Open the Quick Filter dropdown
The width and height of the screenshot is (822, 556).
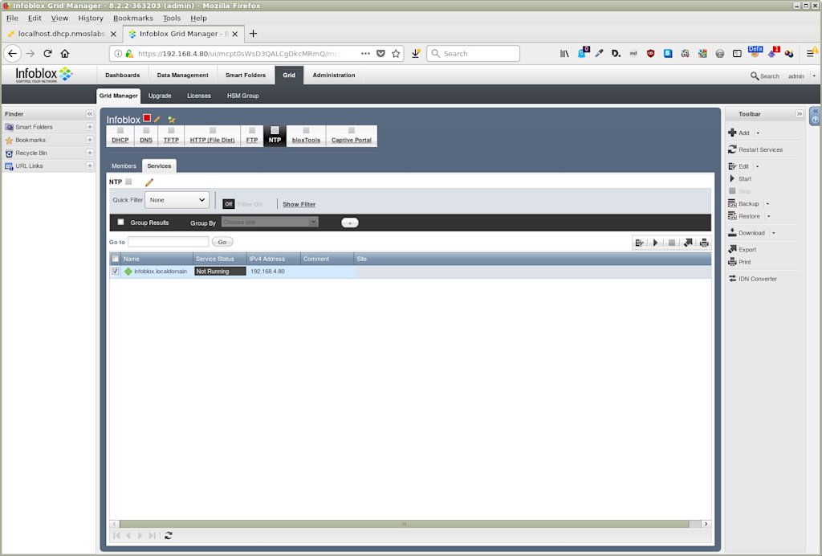177,200
